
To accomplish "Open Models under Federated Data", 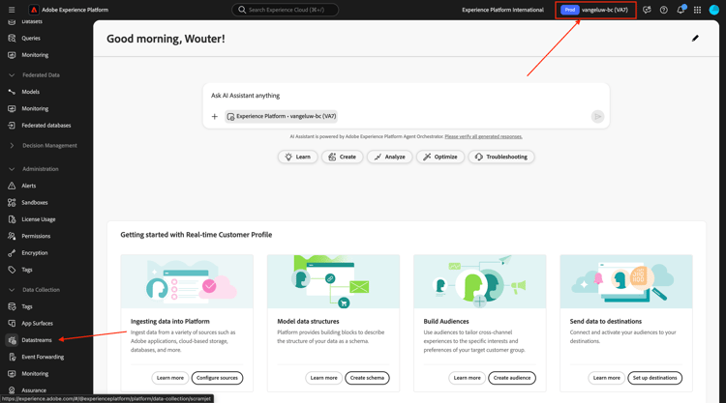I will pyautogui.click(x=31, y=92).
